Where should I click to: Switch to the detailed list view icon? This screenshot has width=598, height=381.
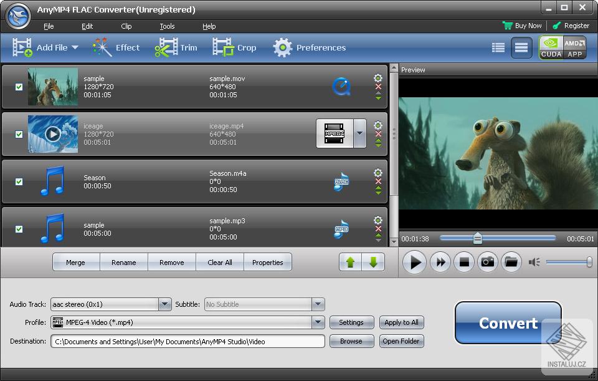(x=498, y=47)
